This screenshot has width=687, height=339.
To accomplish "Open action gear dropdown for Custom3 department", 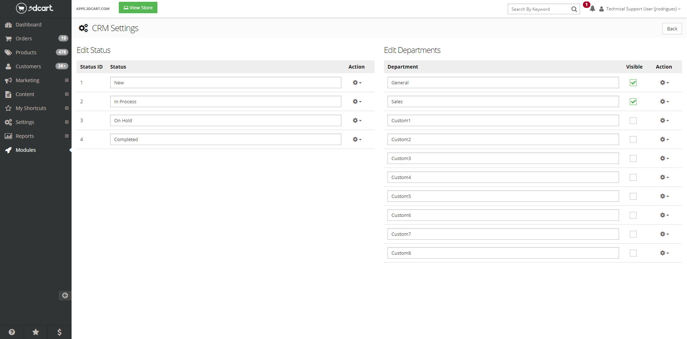I will pyautogui.click(x=664, y=159).
